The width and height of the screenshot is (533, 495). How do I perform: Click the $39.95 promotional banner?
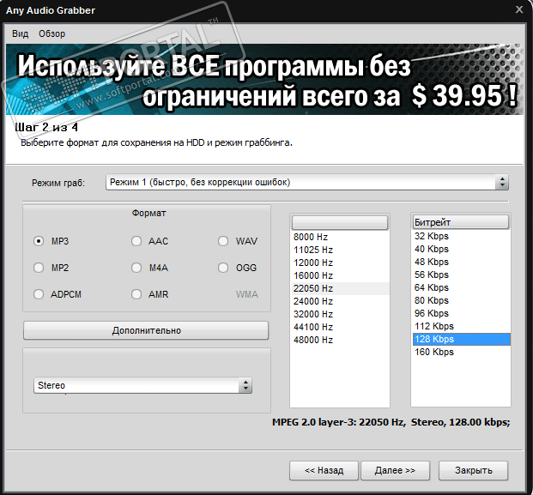[x=264, y=80]
